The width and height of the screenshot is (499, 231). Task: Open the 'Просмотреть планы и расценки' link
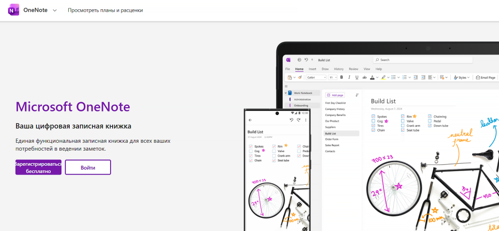pos(105,10)
